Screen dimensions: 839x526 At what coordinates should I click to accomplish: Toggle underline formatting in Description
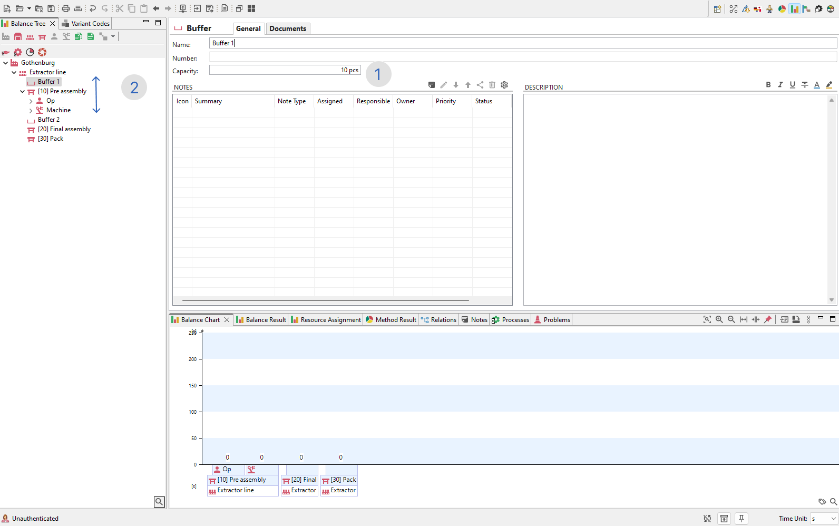(x=793, y=85)
